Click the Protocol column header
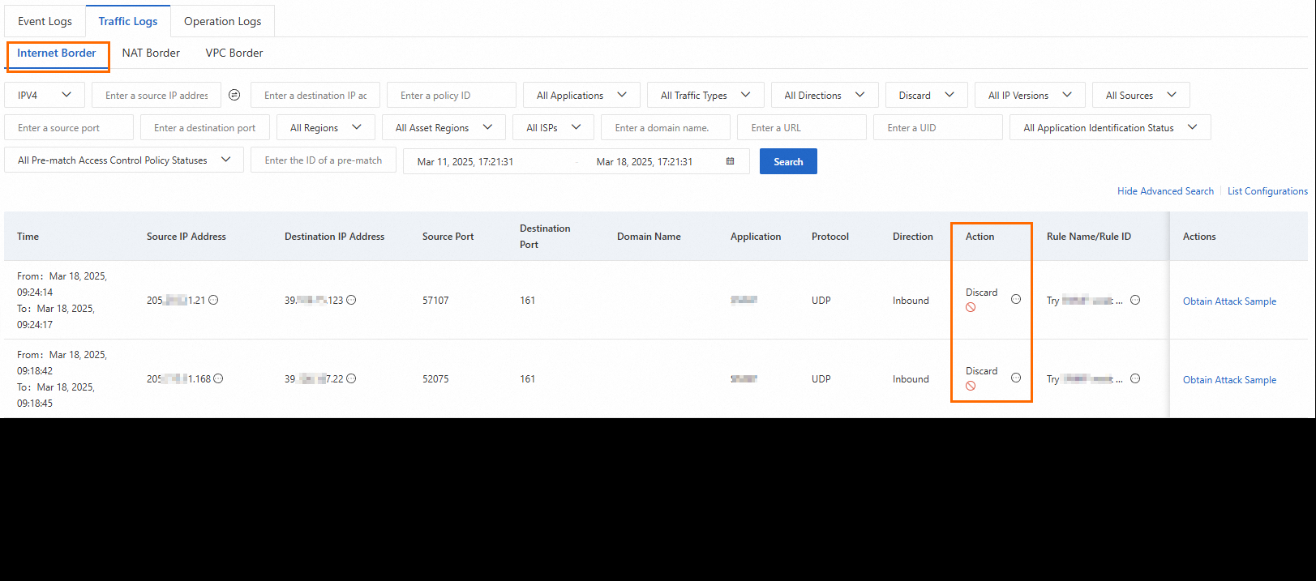 [x=830, y=236]
